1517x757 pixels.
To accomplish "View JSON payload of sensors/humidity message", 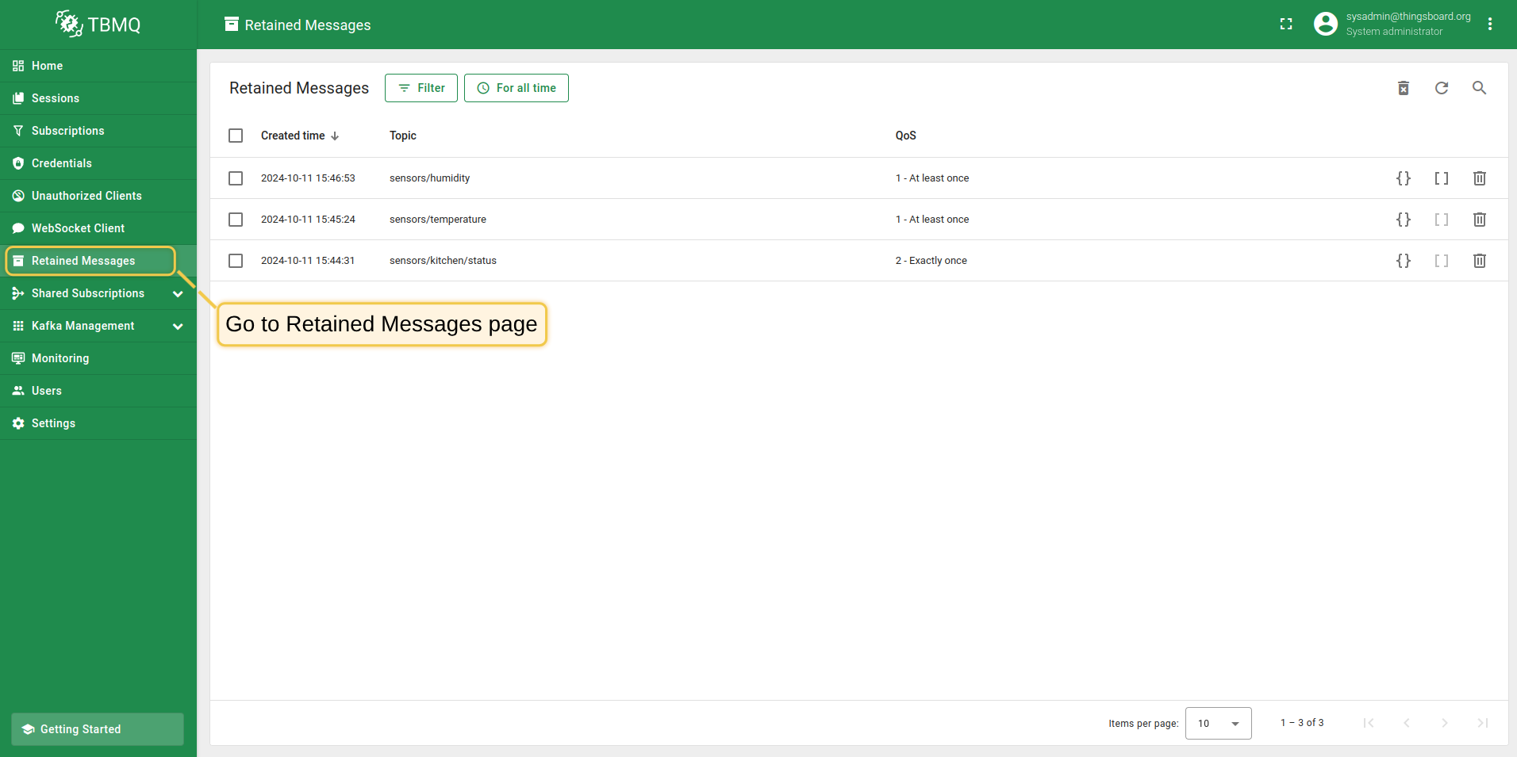I will (1403, 178).
